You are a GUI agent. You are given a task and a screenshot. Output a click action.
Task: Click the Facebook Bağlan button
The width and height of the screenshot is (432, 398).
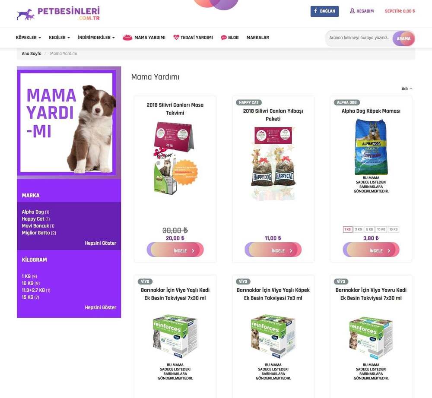324,11
